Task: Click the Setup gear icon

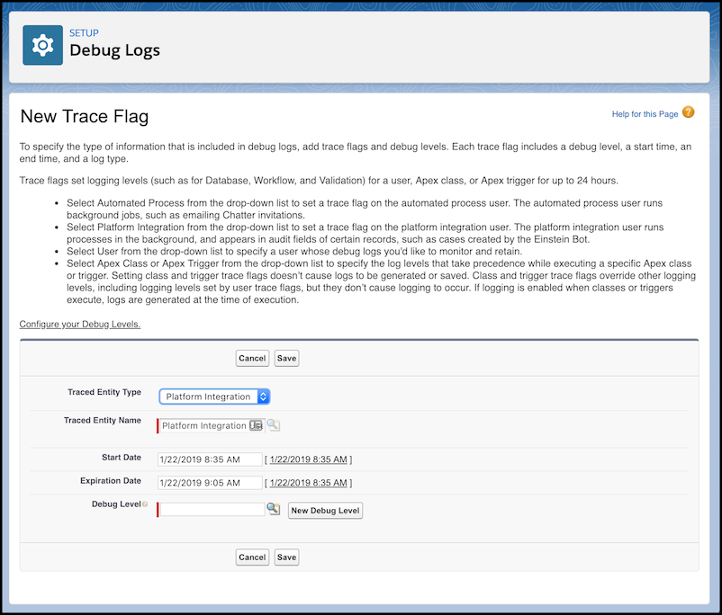Action: (x=42, y=45)
